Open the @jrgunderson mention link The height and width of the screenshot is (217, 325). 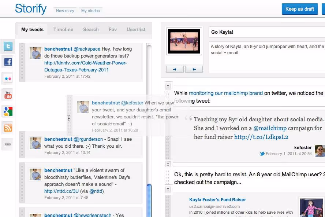(88, 139)
